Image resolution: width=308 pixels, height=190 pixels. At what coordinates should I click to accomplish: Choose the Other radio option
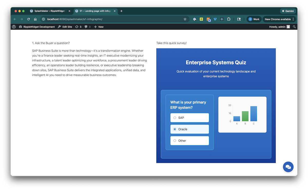[175, 141]
